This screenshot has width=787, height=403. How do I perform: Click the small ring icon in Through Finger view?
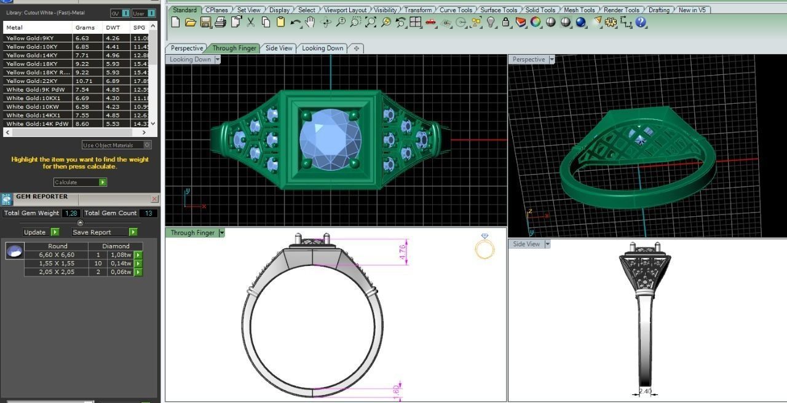484,247
